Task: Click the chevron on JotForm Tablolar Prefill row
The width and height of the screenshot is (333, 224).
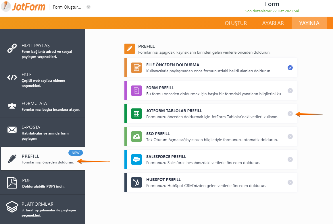Action: pyautogui.click(x=290, y=114)
